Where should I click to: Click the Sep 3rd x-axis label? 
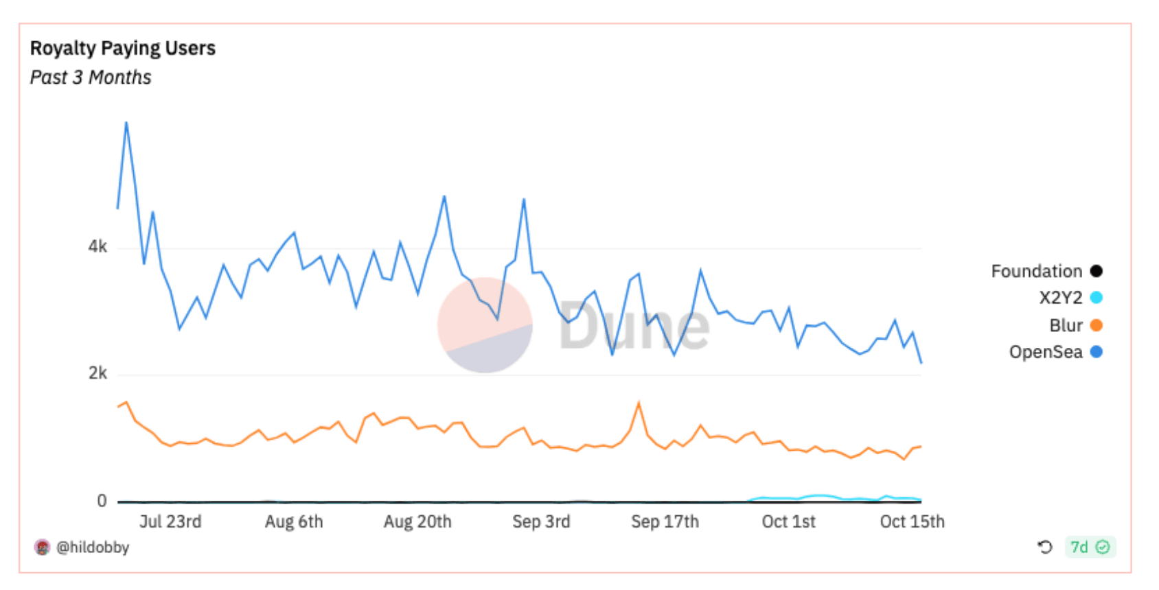[541, 521]
